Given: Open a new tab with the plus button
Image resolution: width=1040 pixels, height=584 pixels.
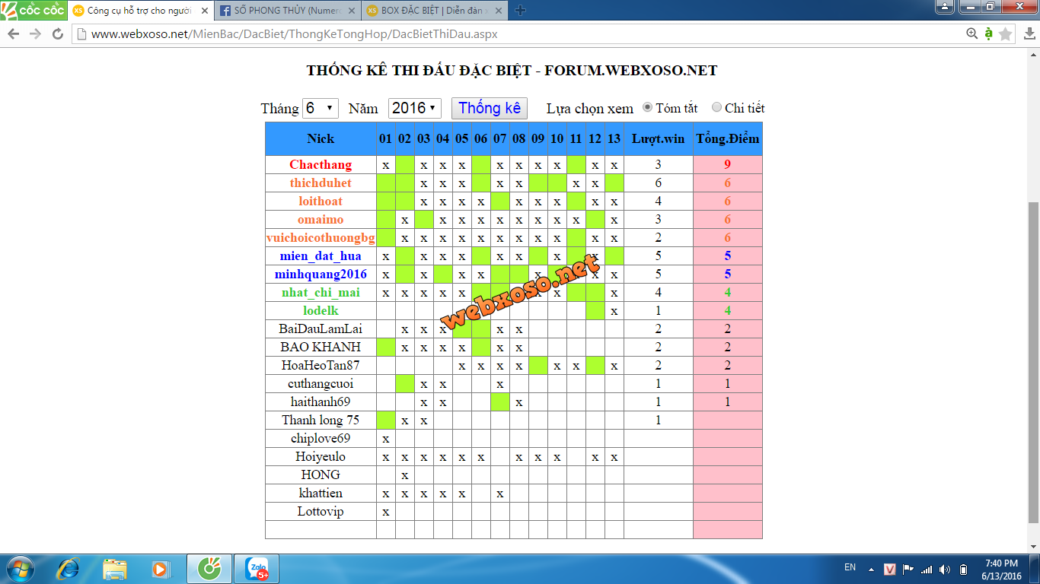Looking at the screenshot, I should click(x=521, y=11).
